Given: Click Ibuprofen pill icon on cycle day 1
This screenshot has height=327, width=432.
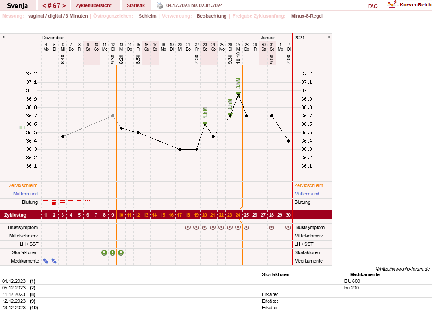Looking at the screenshot, I should click(x=45, y=261).
